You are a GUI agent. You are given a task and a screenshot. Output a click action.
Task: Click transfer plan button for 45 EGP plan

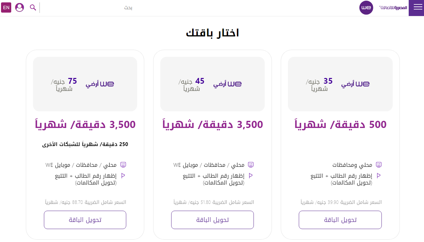point(212,220)
